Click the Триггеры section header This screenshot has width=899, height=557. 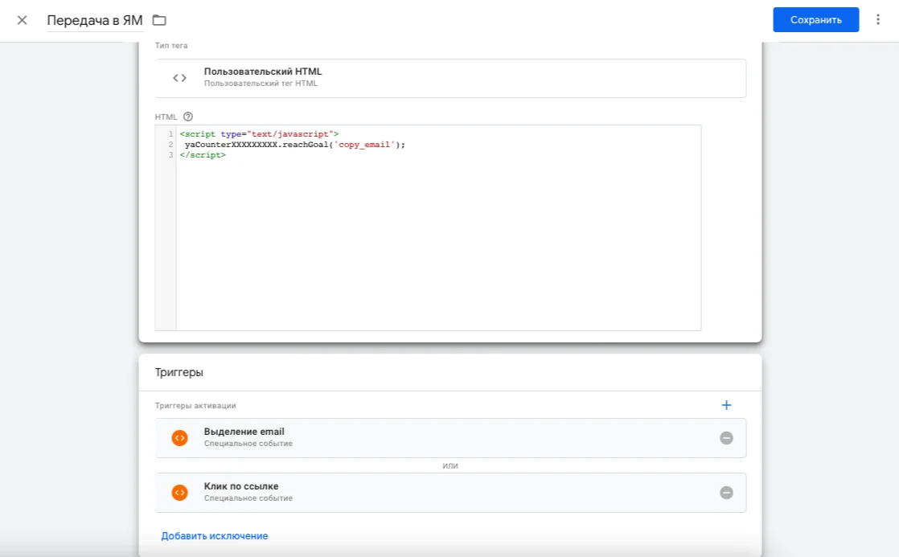[179, 373]
